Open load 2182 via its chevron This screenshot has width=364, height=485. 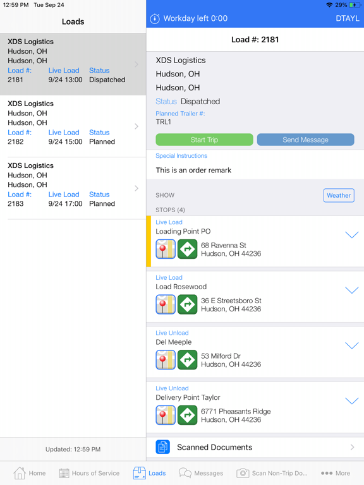coord(136,126)
